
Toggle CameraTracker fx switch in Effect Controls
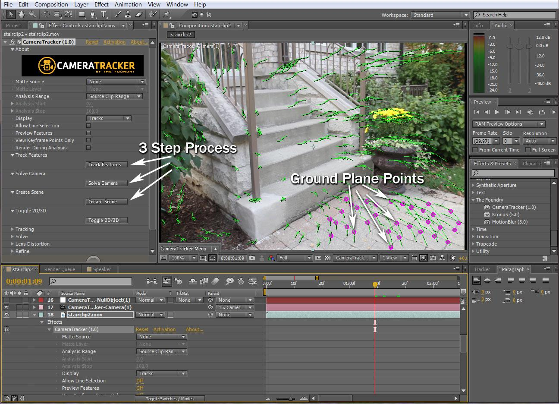click(13, 42)
